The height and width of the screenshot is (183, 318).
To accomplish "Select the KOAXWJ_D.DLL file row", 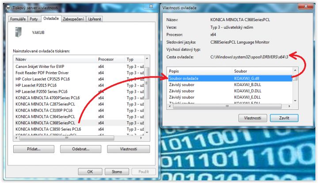I will click(230, 91).
